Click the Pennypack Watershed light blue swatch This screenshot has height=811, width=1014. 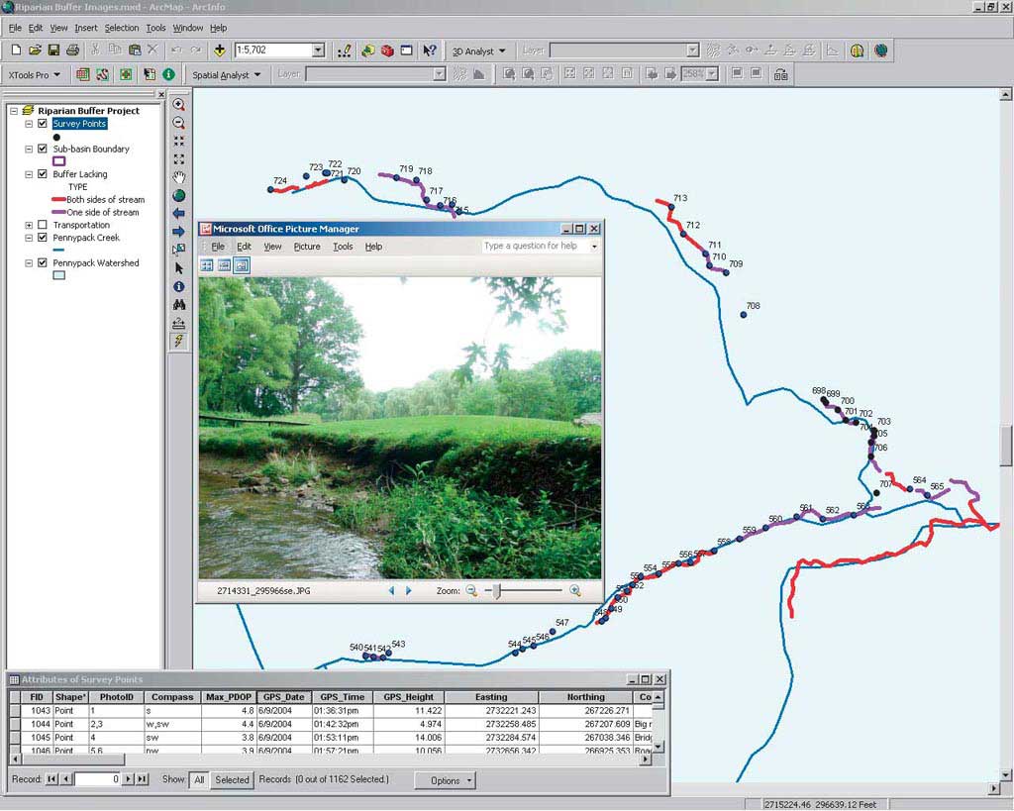coord(58,275)
